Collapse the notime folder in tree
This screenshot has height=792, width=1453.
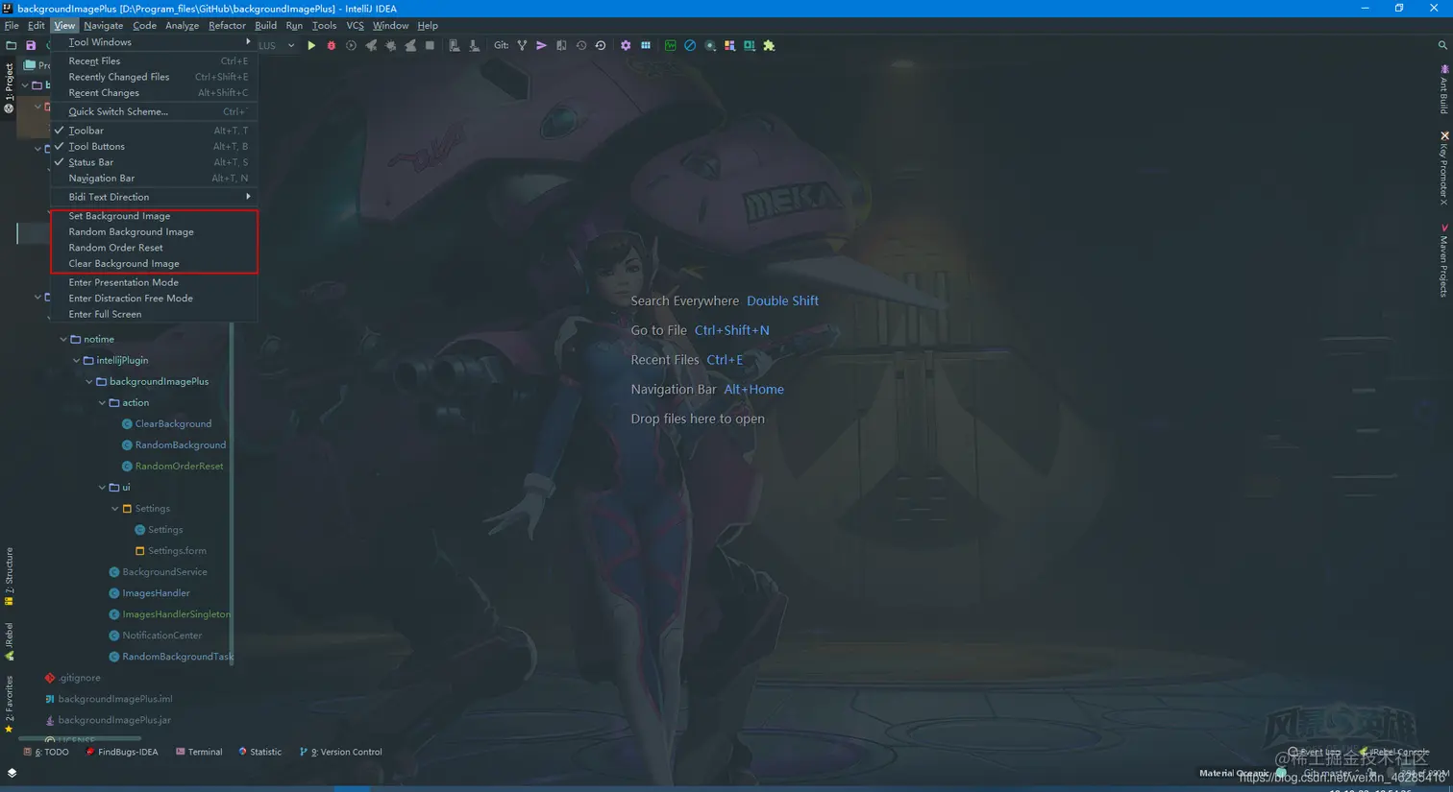pyautogui.click(x=63, y=339)
